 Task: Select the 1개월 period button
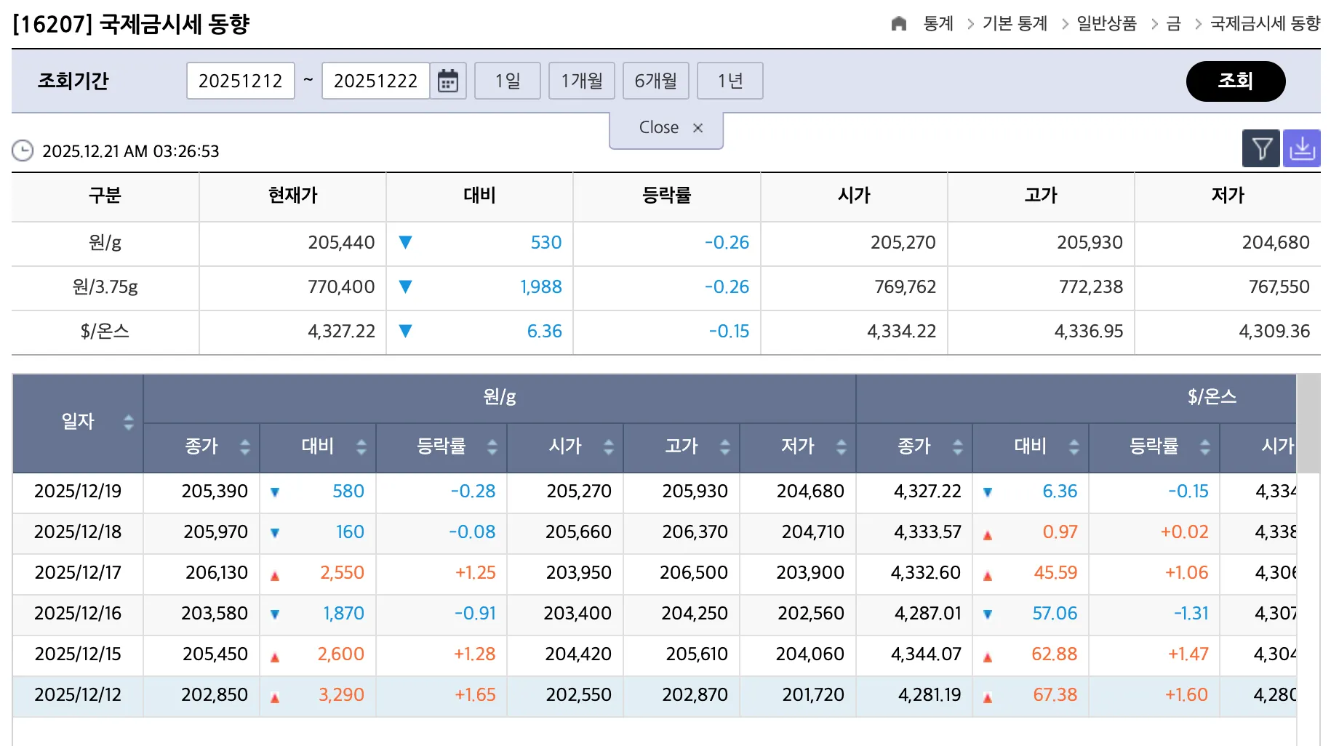[x=581, y=81]
